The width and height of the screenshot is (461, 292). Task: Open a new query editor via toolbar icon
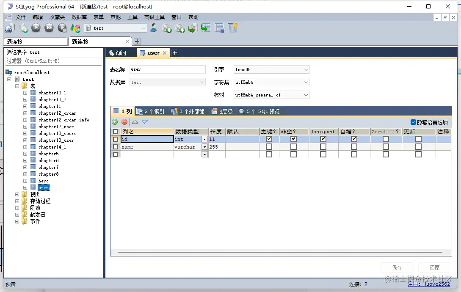coord(24,28)
